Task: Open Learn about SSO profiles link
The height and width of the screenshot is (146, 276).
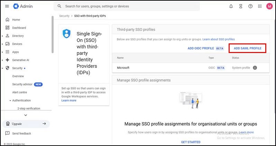Action: 219,40
